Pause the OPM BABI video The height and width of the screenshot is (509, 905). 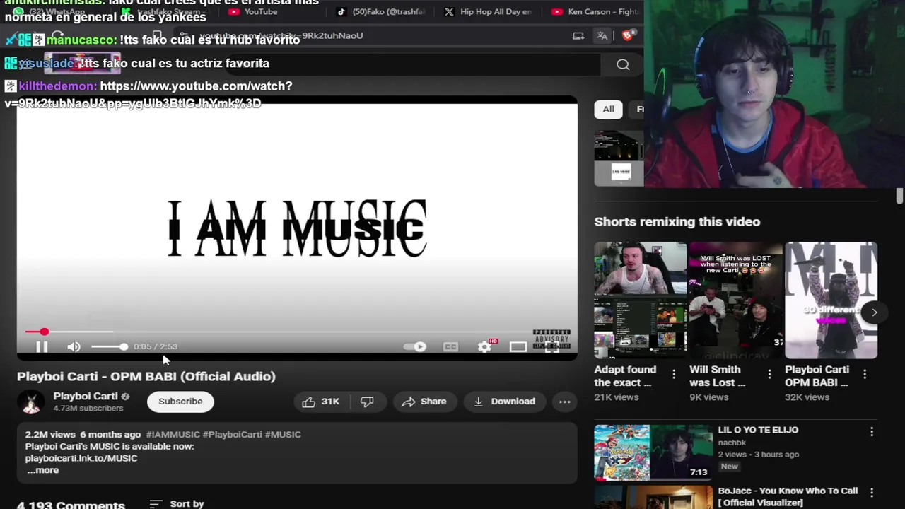[42, 346]
